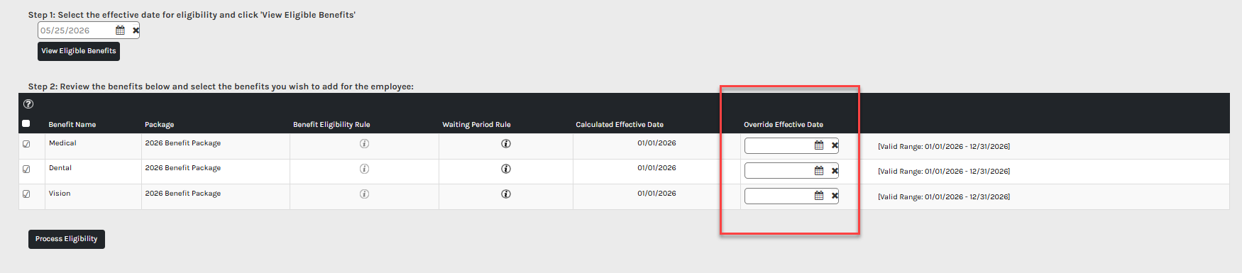Show Medical waiting period rule info
The width and height of the screenshot is (1242, 273).
[506, 143]
